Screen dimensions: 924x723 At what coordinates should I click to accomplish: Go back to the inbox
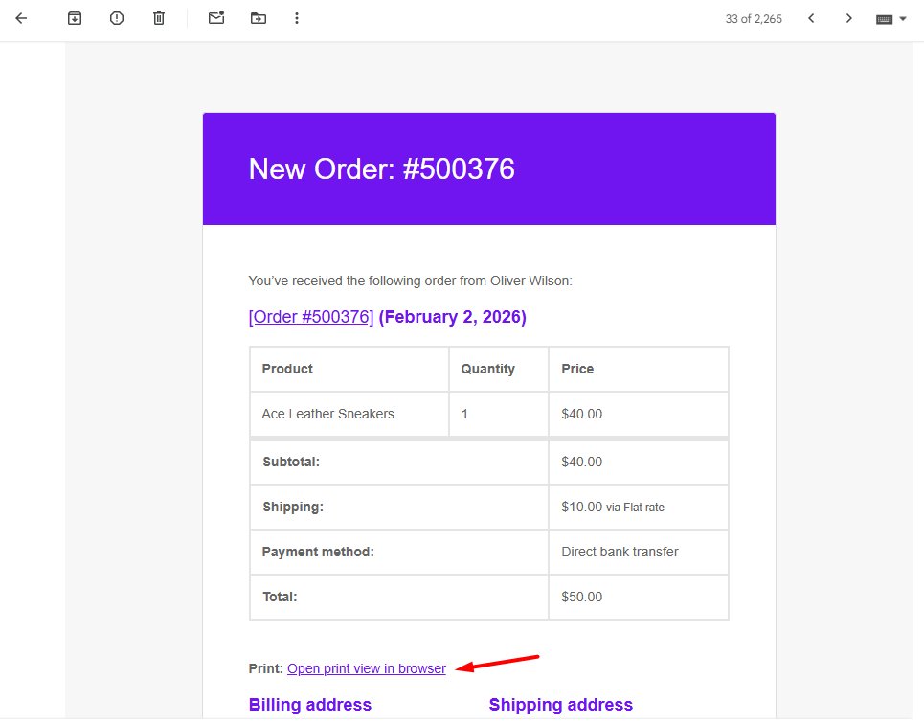(x=21, y=18)
